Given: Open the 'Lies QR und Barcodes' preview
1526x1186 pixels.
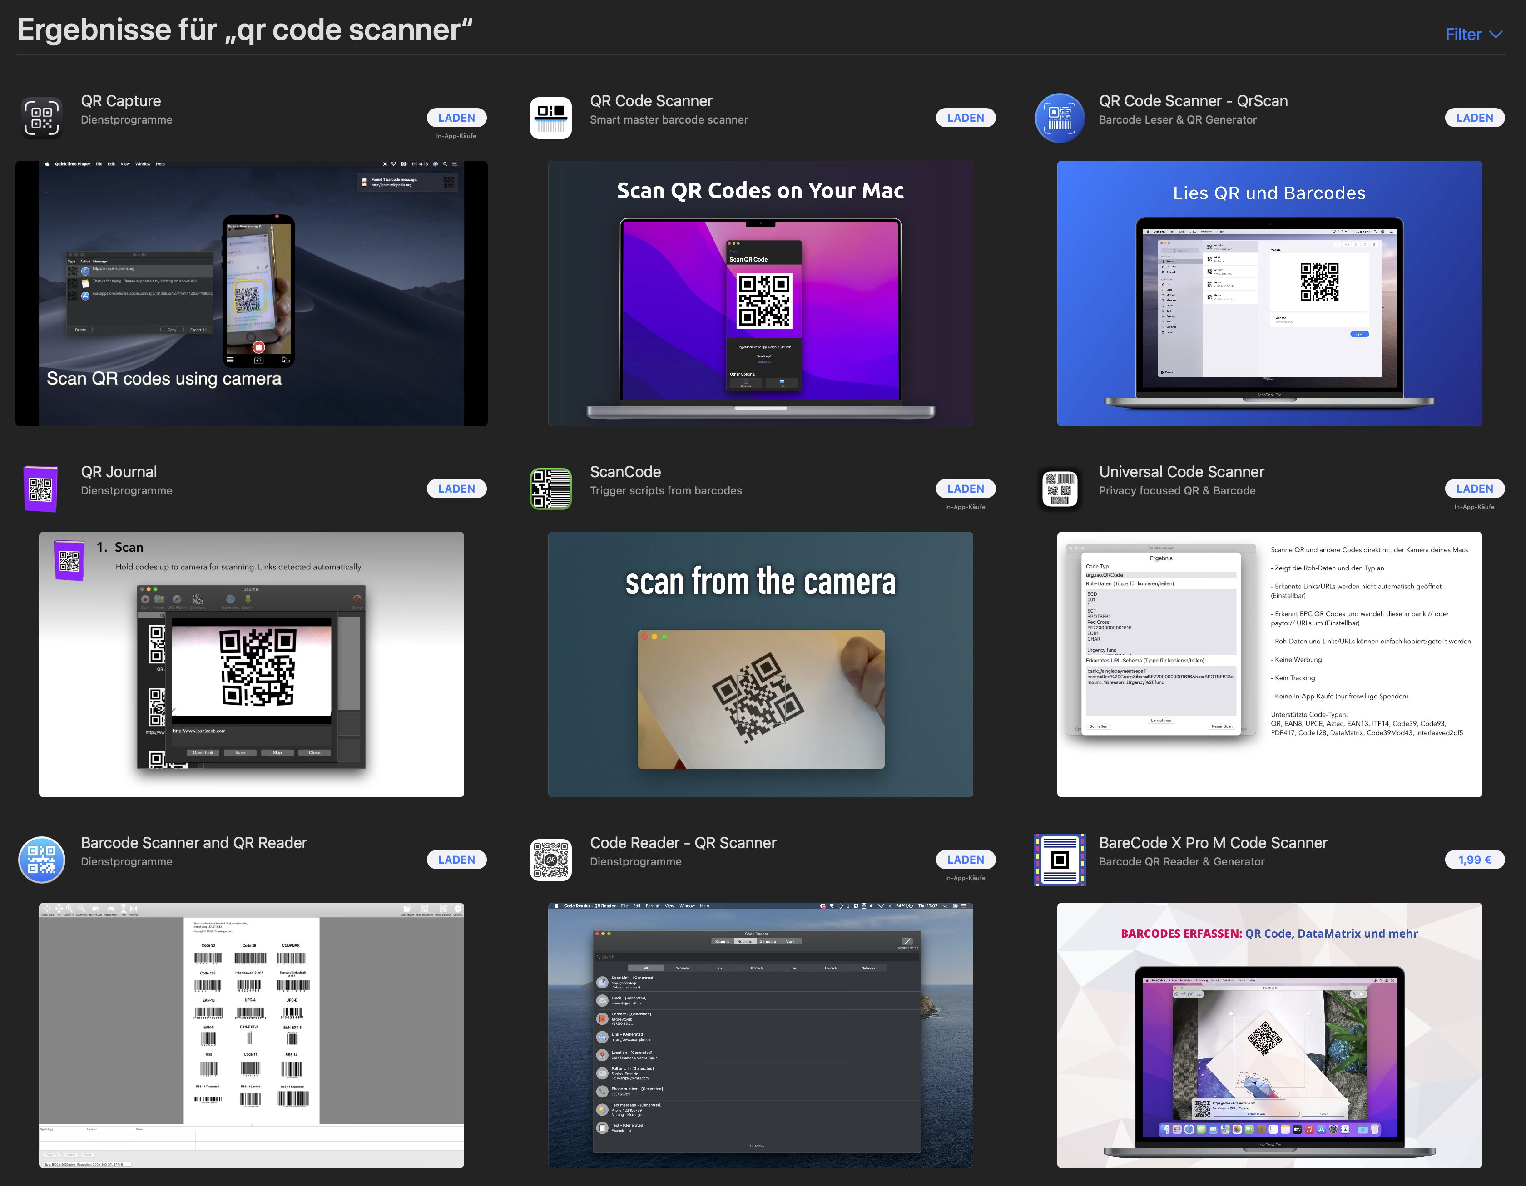Looking at the screenshot, I should tap(1269, 293).
